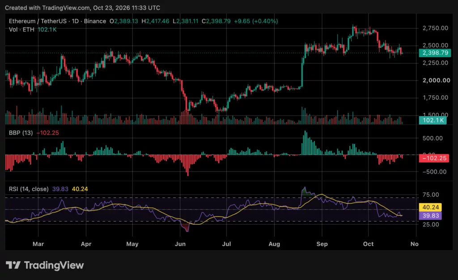Viewport: 458px width, 280px height.
Task: Click the 25.00 RSI axis label
Action: pyautogui.click(x=431, y=225)
